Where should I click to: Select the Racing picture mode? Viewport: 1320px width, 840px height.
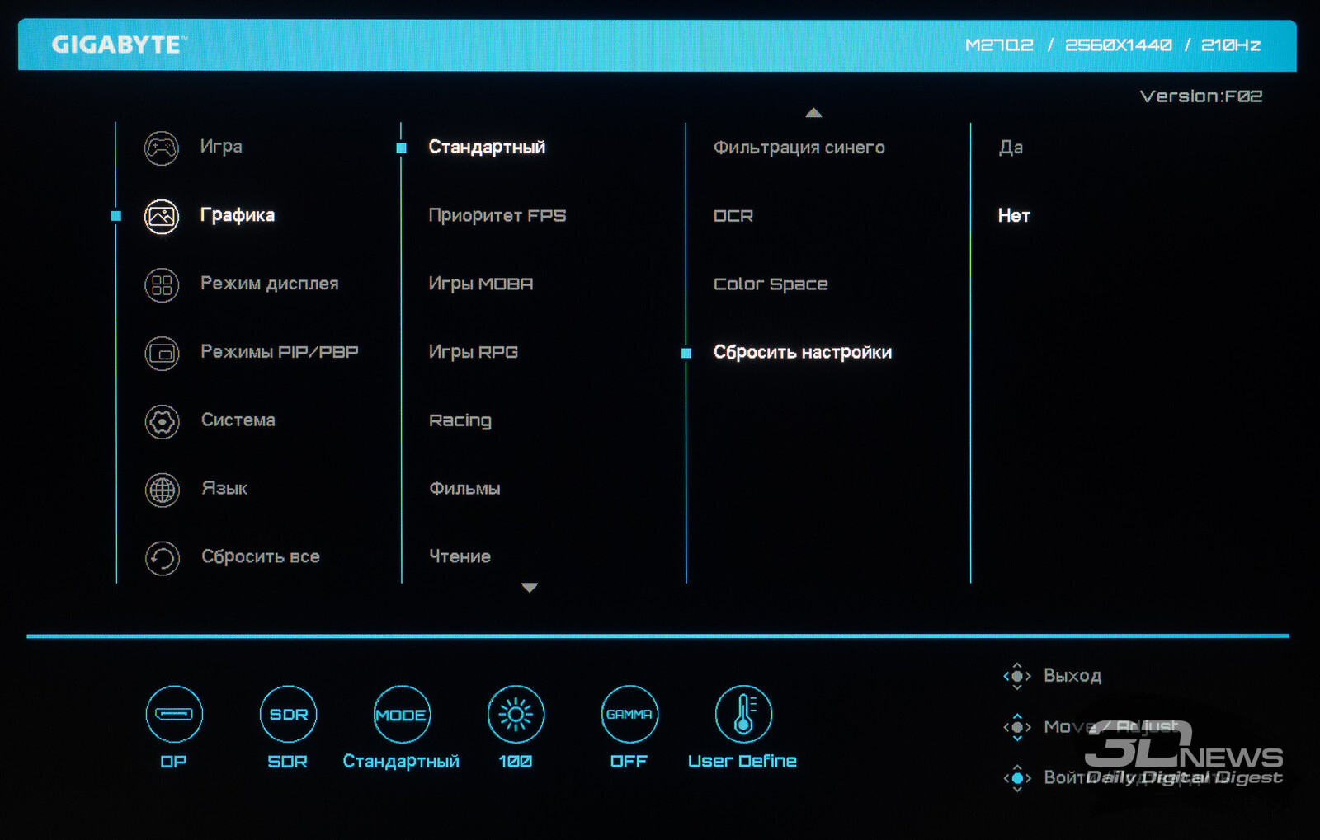(460, 420)
